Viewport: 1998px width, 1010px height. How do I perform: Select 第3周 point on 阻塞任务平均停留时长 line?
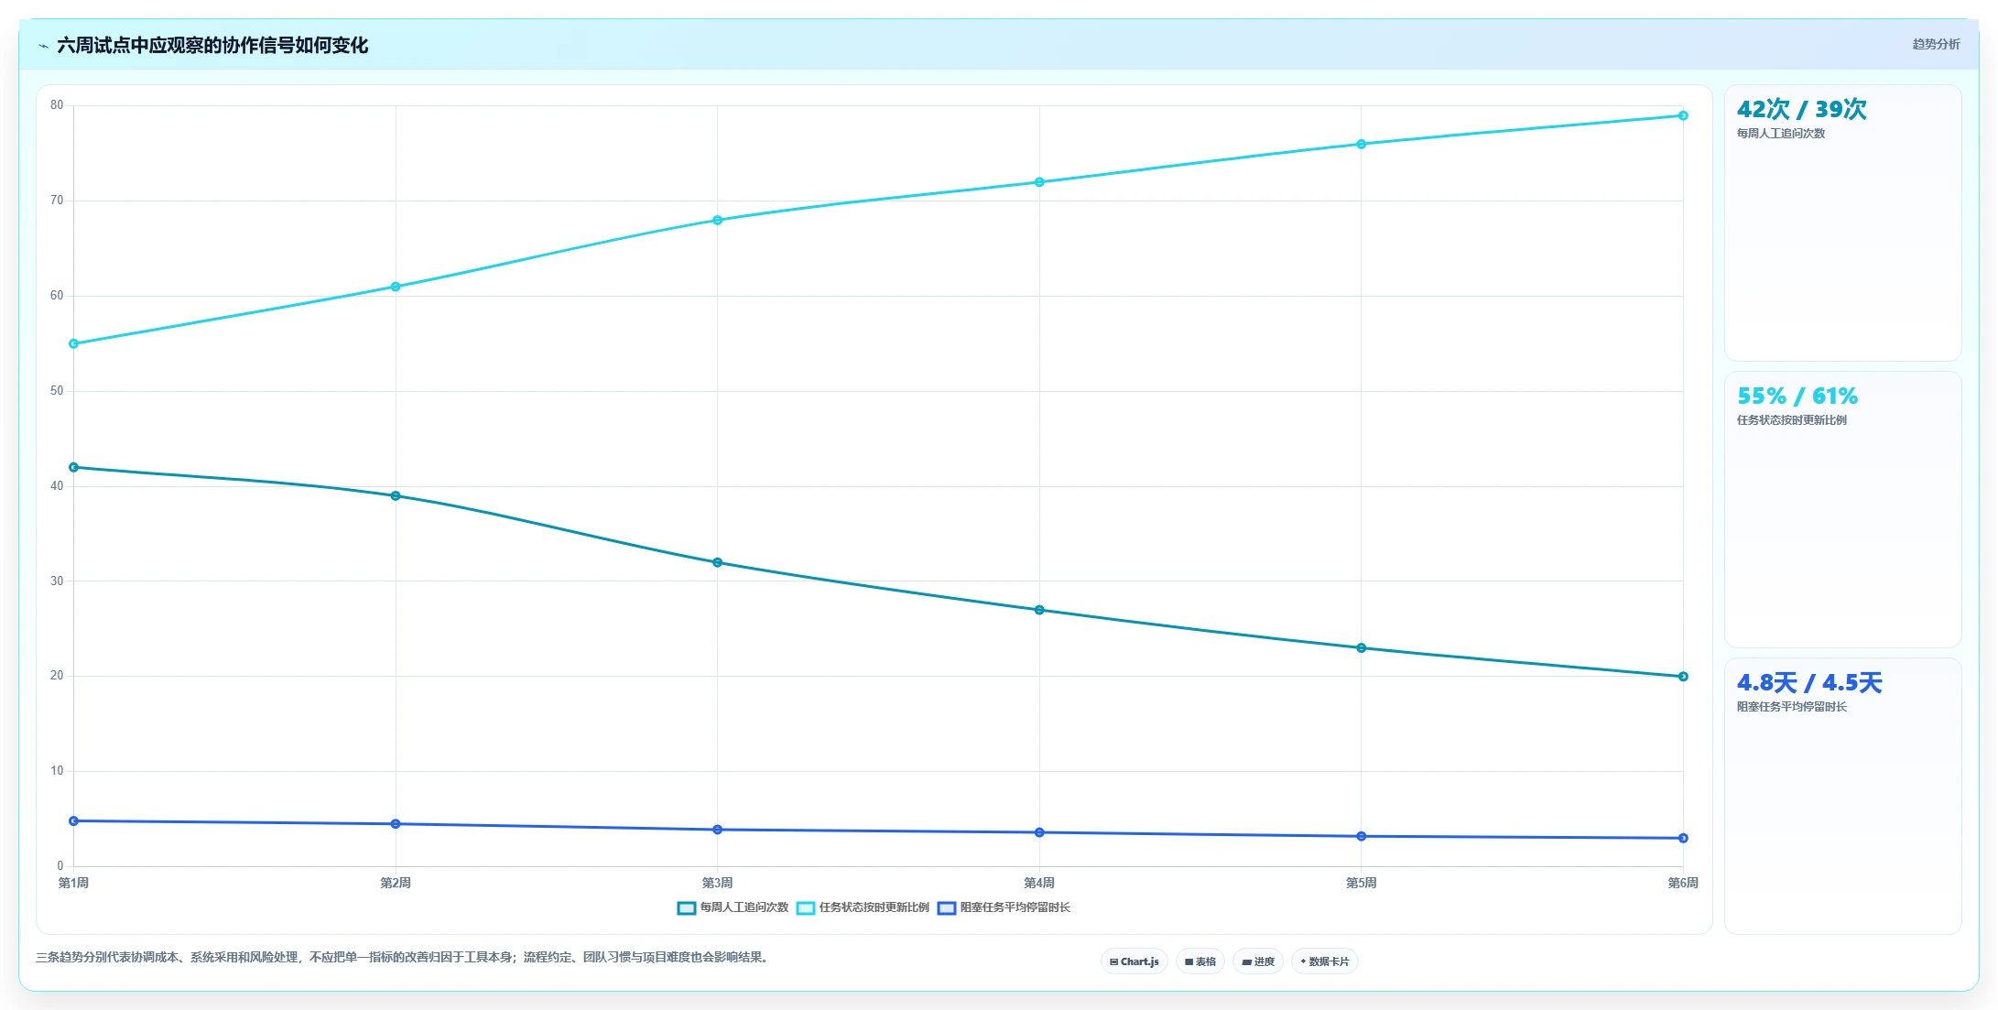pyautogui.click(x=717, y=830)
